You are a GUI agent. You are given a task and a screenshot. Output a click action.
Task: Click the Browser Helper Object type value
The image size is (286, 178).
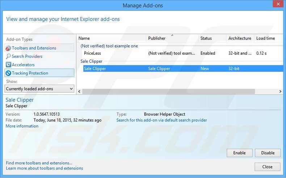[164, 114]
